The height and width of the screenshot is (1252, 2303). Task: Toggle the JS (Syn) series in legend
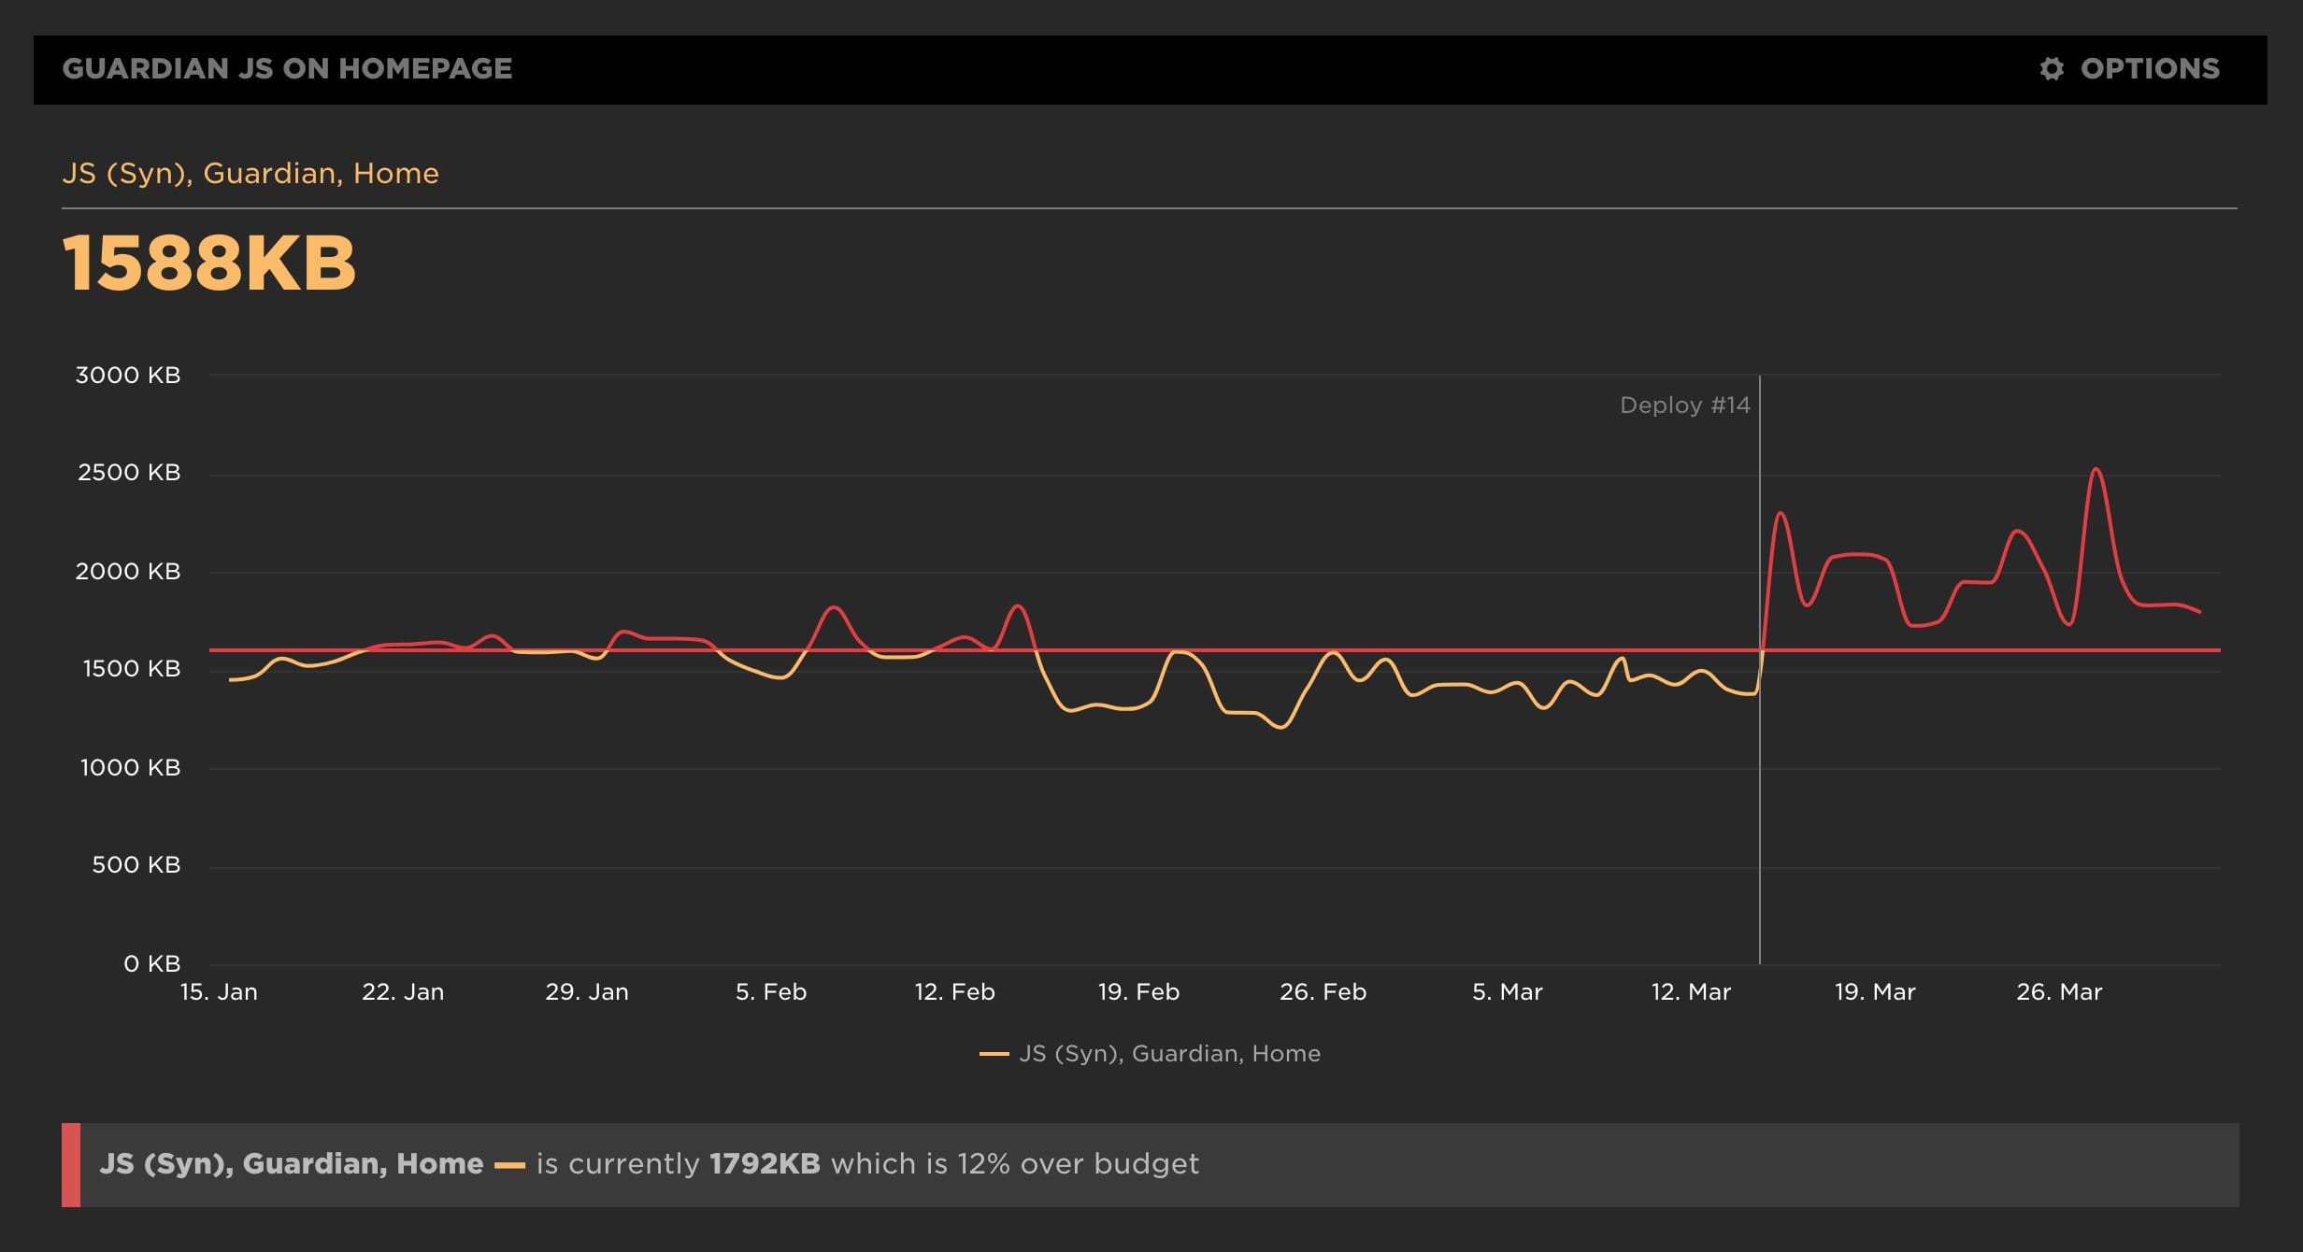pyautogui.click(x=1168, y=1054)
